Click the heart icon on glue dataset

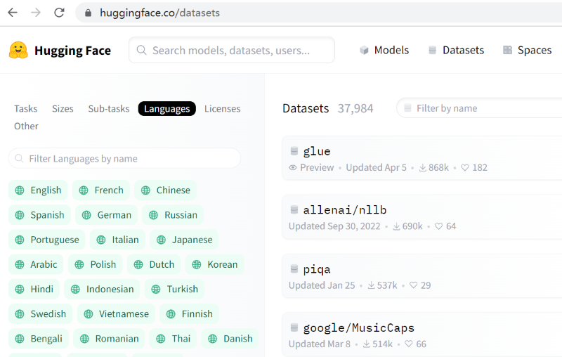click(x=464, y=168)
